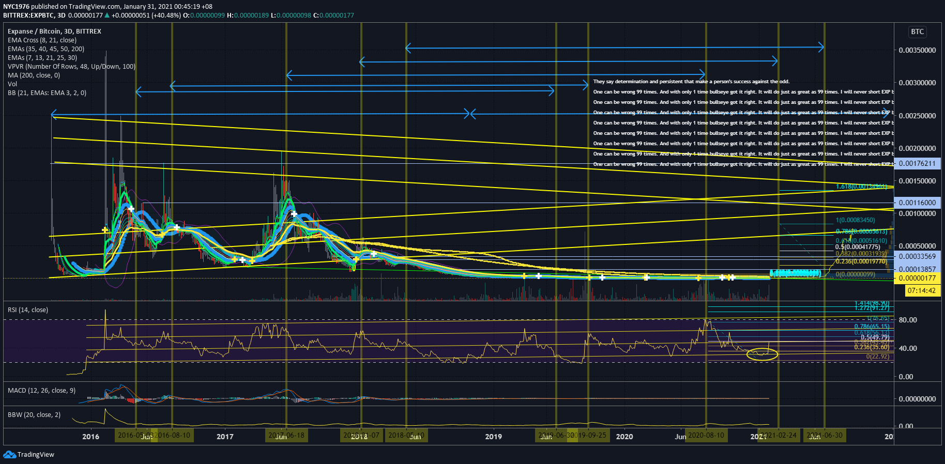Select the yellow ellipse drawing on RSI pane

[x=762, y=354]
